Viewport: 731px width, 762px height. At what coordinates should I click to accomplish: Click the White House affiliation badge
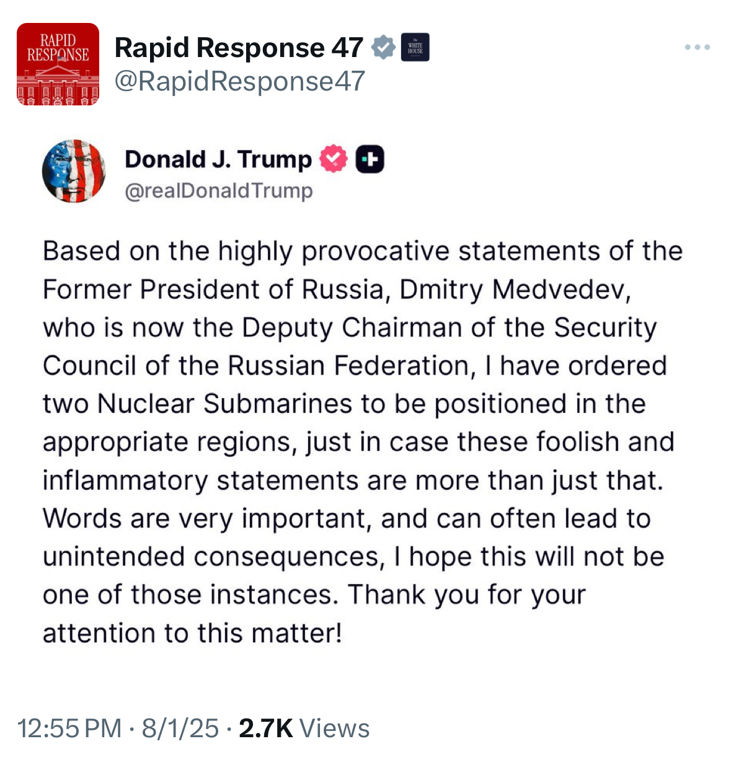coord(415,48)
